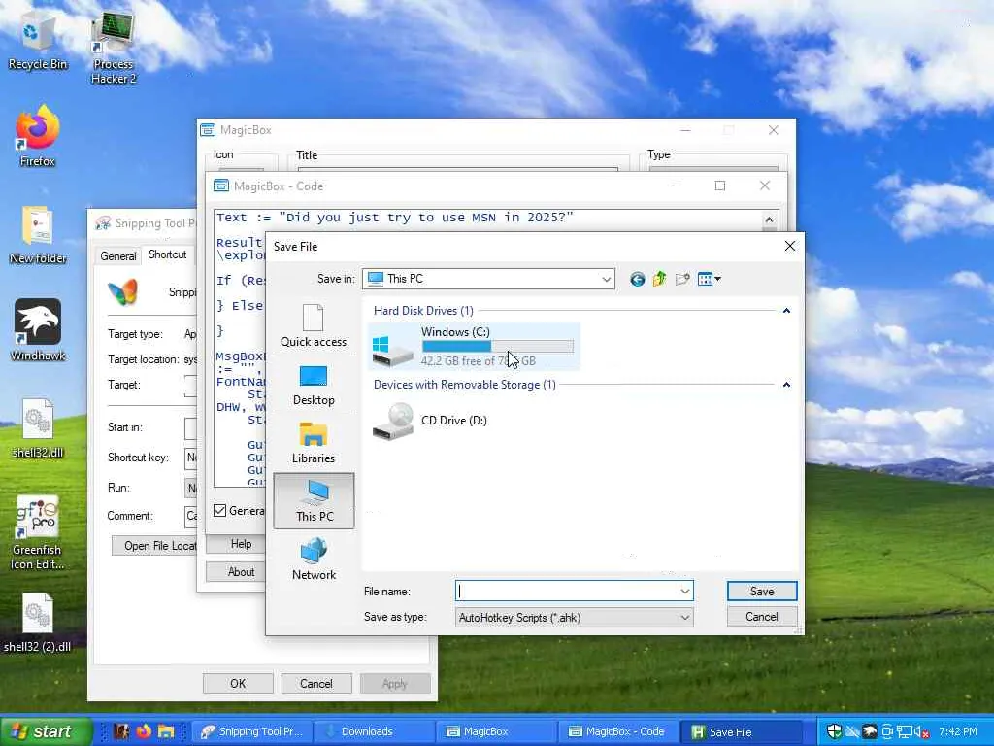Image resolution: width=994 pixels, height=746 pixels.
Task: Click the Windhawk eagle tray icon
Action: tap(871, 731)
